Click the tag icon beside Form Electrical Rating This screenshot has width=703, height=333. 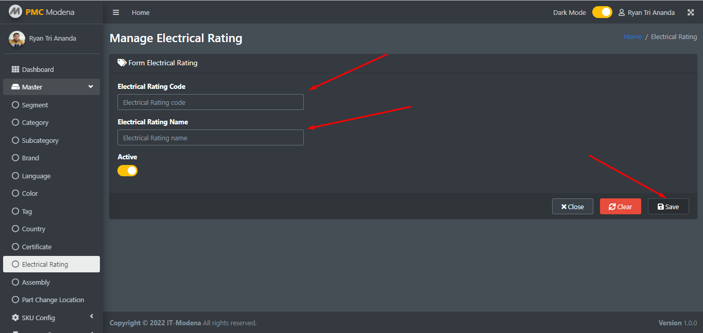point(122,63)
